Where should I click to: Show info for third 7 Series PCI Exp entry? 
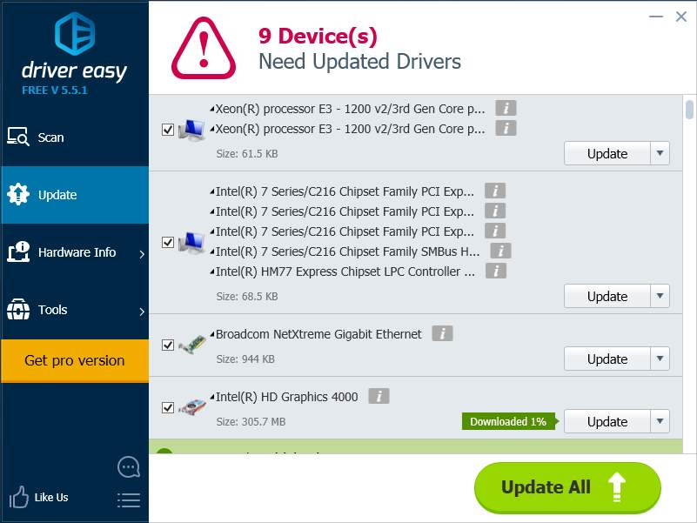495,231
